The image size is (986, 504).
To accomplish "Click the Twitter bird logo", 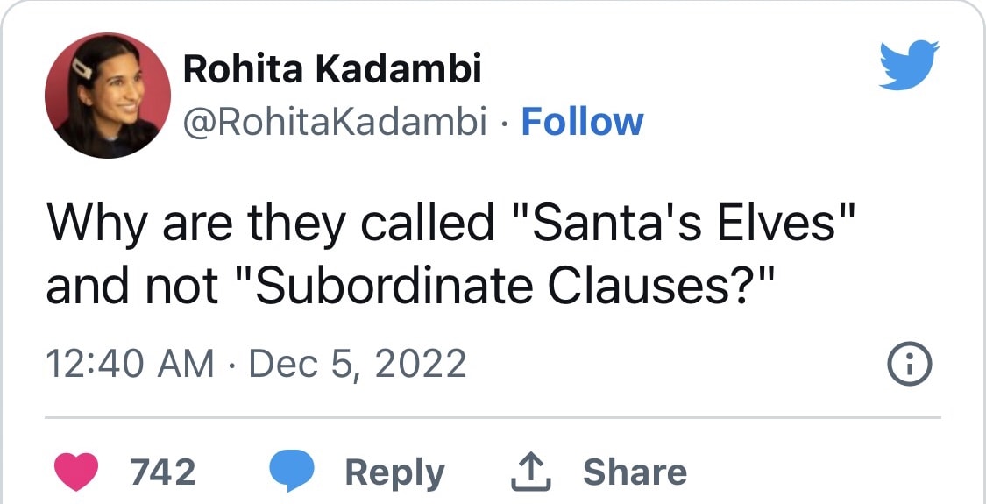I will (909, 65).
